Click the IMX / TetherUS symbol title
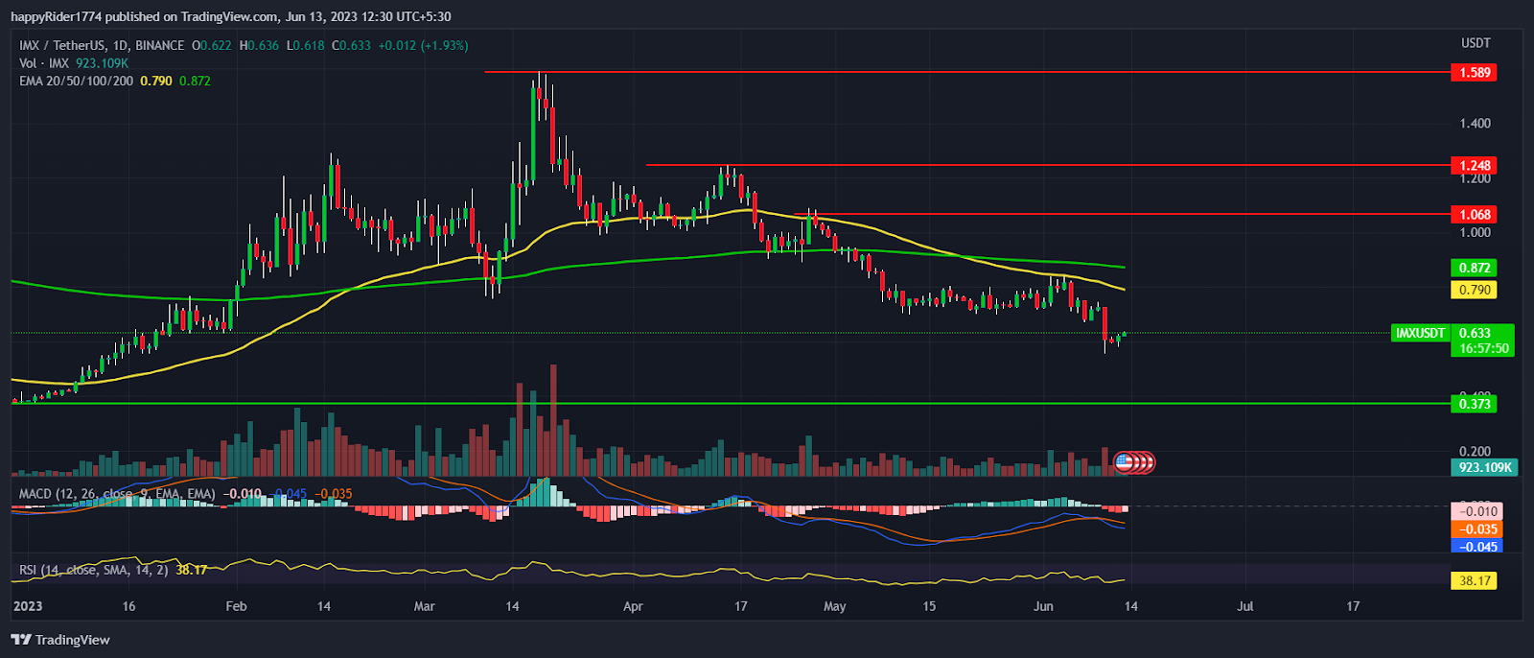 103,45
